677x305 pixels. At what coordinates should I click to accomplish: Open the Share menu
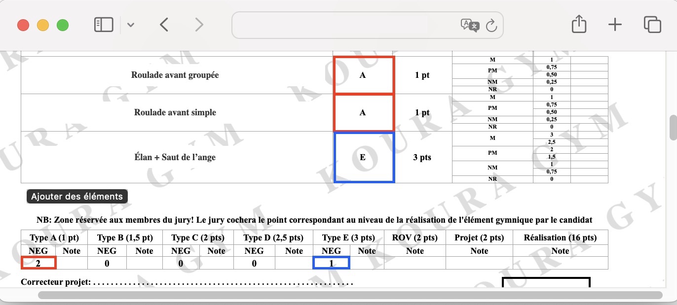pyautogui.click(x=578, y=24)
